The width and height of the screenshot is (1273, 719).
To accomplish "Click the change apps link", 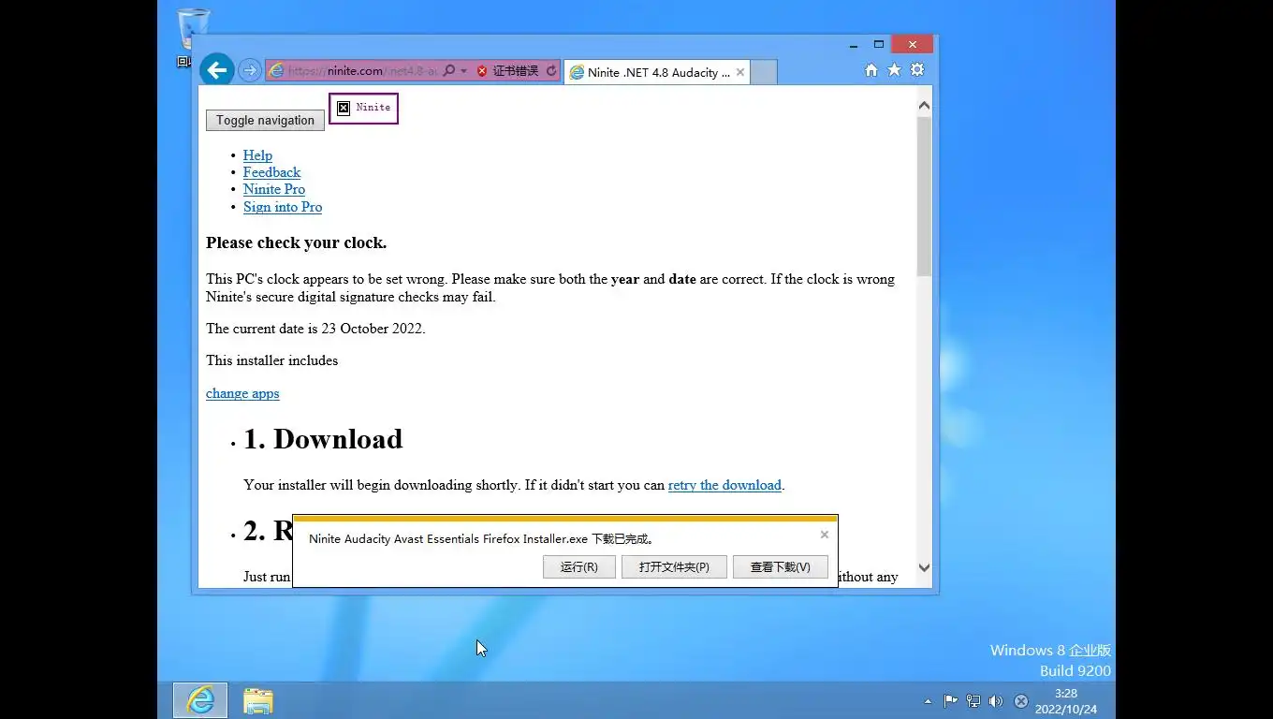I will coord(242,393).
